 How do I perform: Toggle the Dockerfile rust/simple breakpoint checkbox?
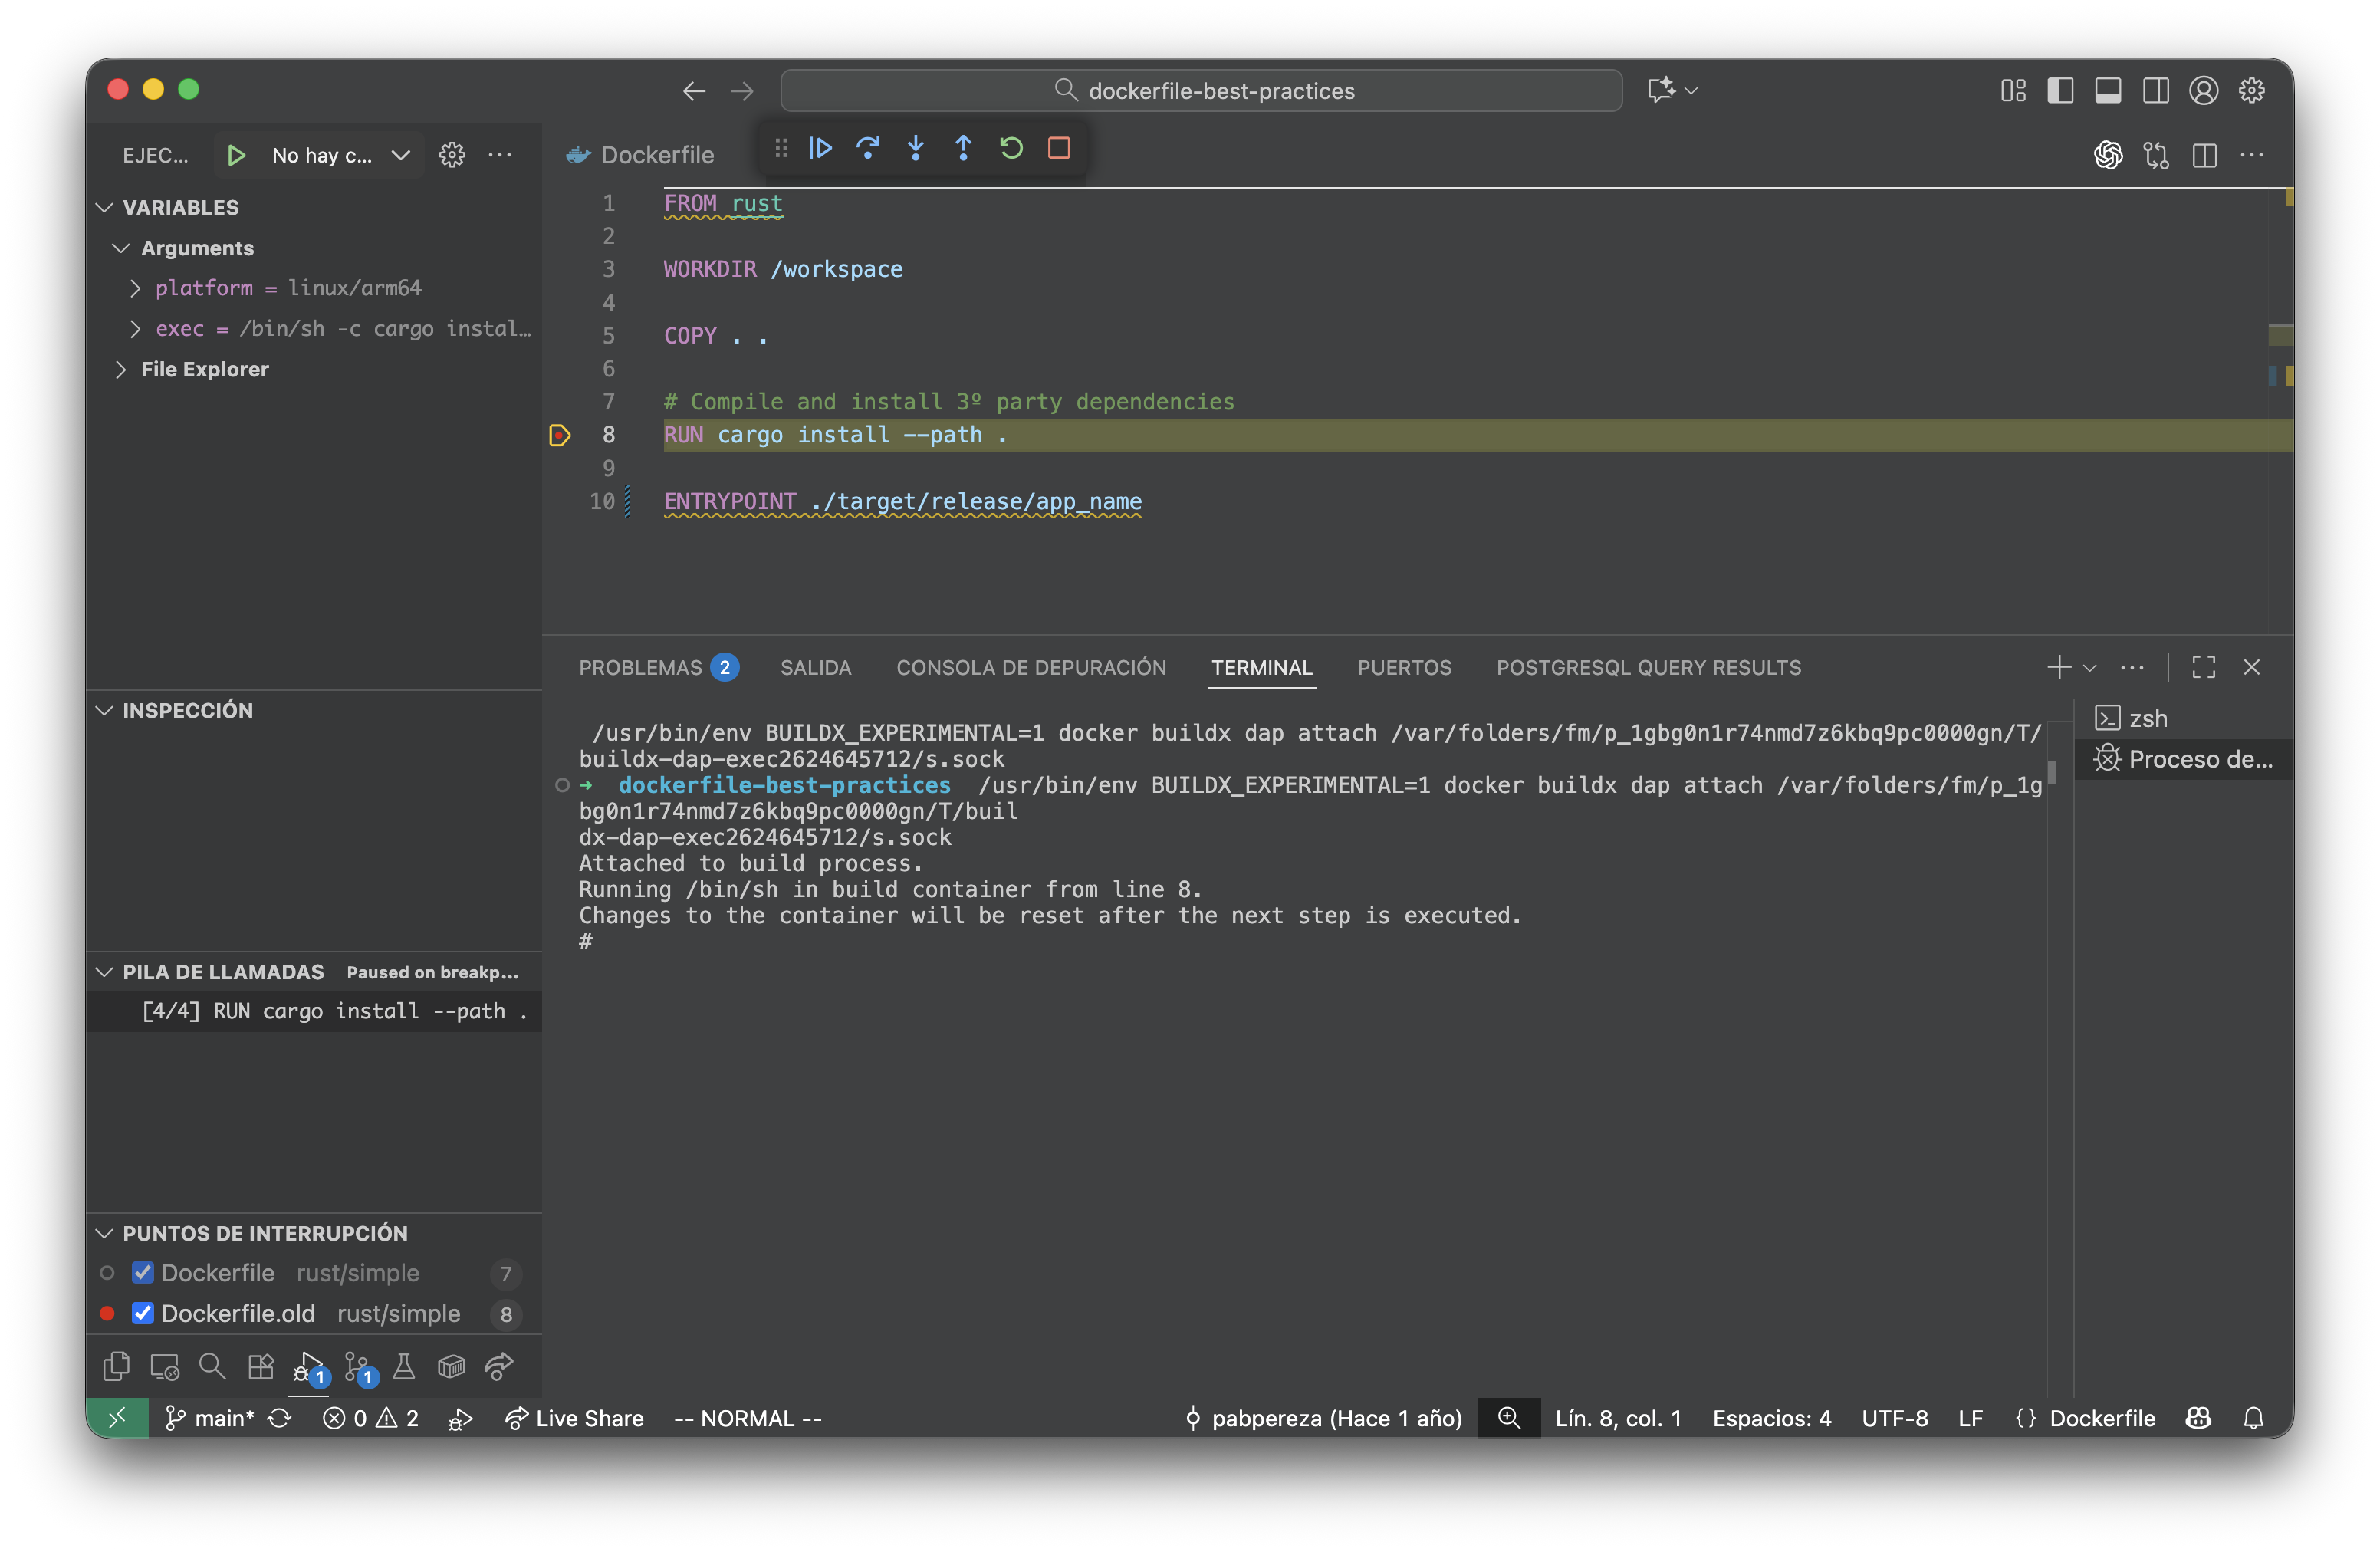[x=143, y=1272]
